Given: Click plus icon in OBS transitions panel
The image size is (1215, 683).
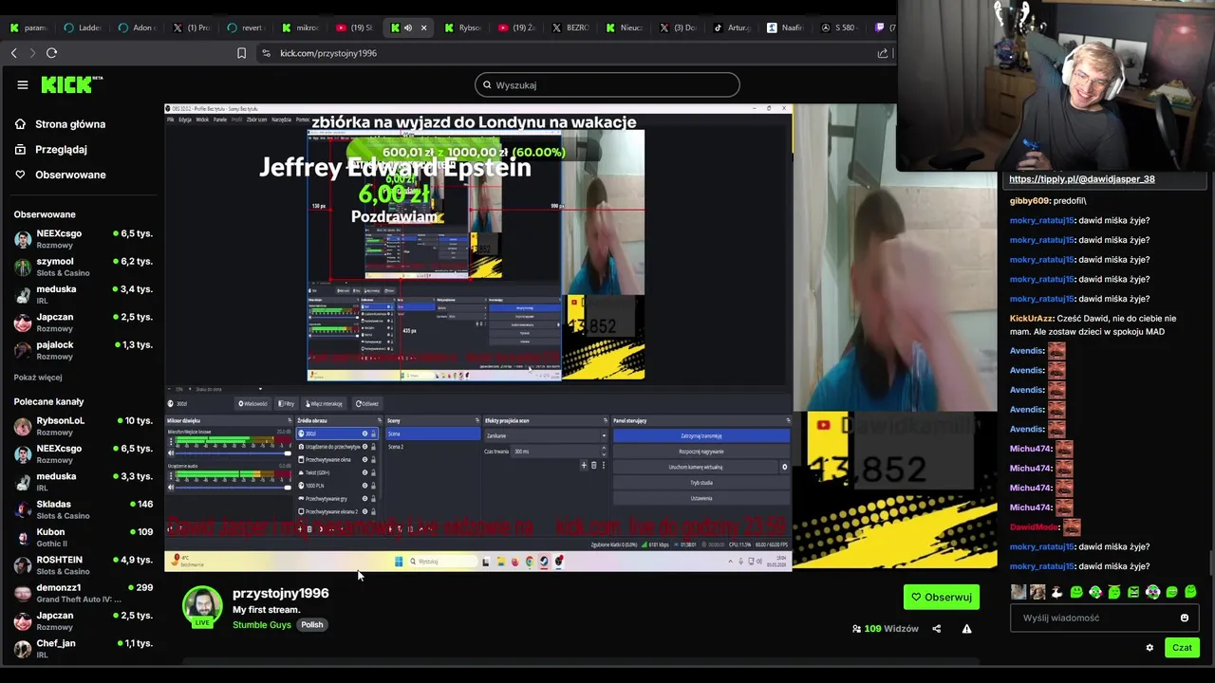Looking at the screenshot, I should [584, 466].
